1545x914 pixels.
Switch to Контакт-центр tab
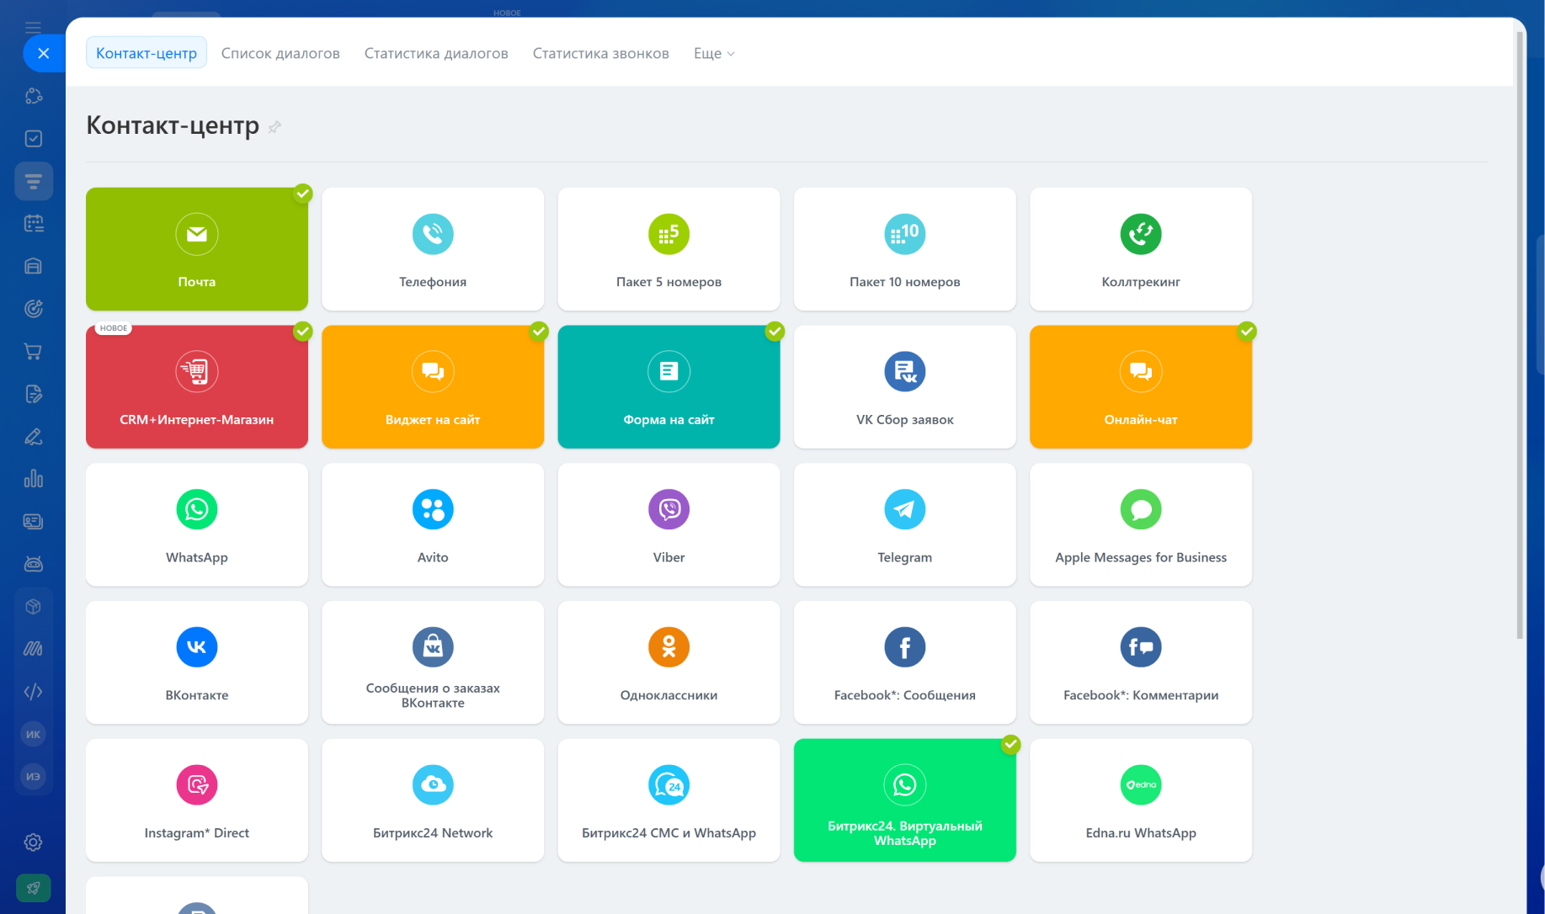click(x=147, y=53)
